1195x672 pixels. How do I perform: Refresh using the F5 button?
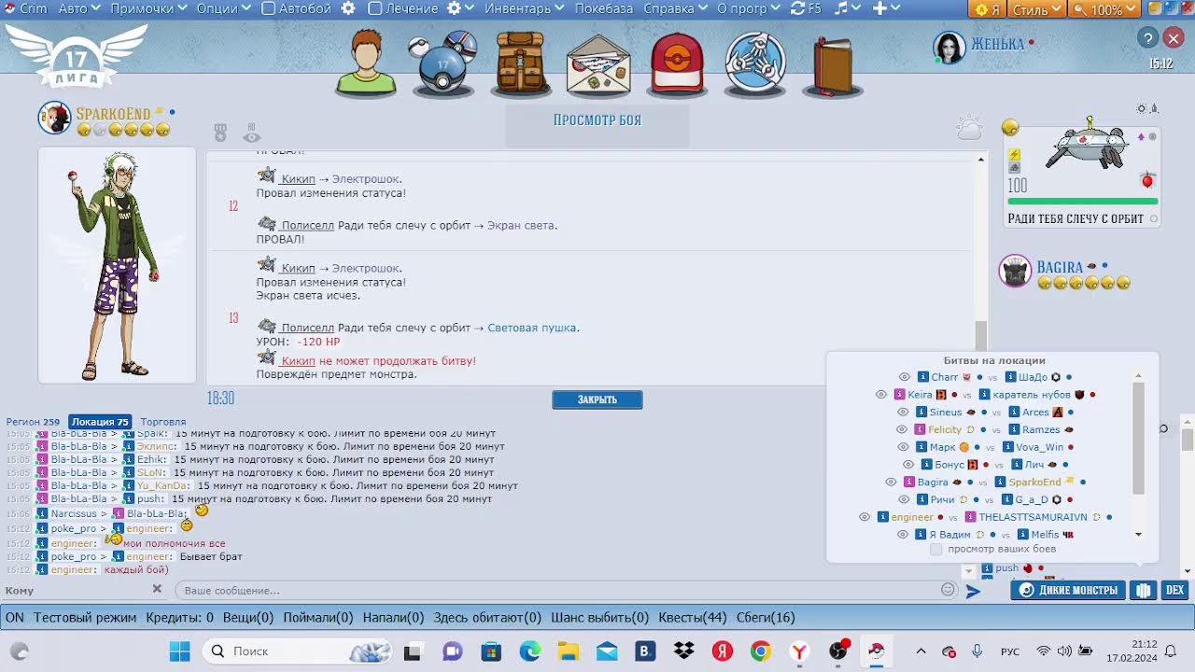806,8
